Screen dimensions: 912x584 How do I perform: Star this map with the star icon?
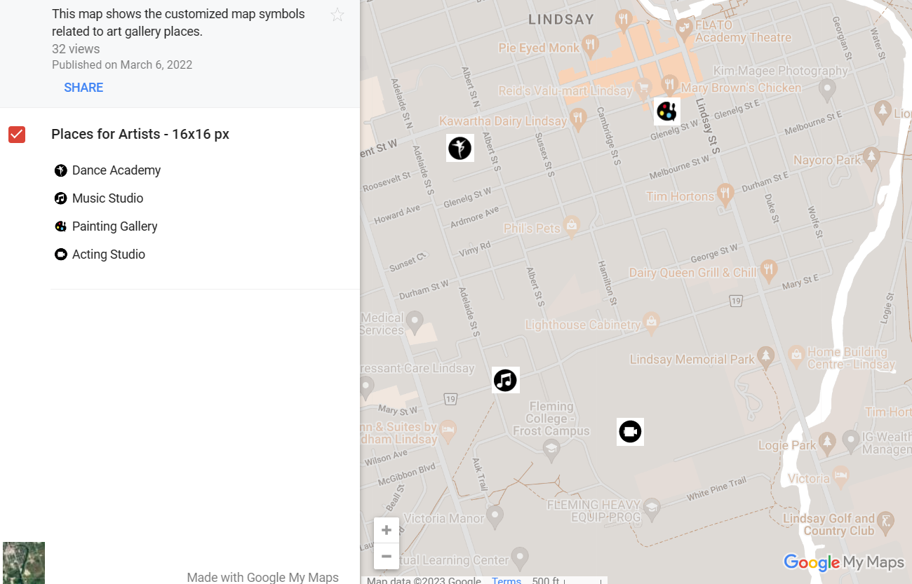pos(337,15)
